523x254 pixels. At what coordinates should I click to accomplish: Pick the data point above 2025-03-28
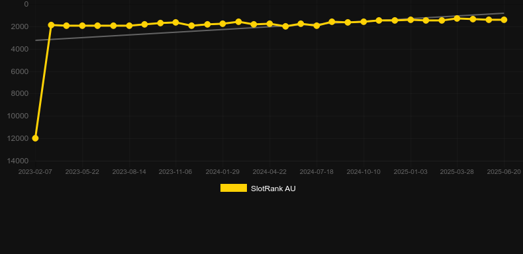pos(457,19)
